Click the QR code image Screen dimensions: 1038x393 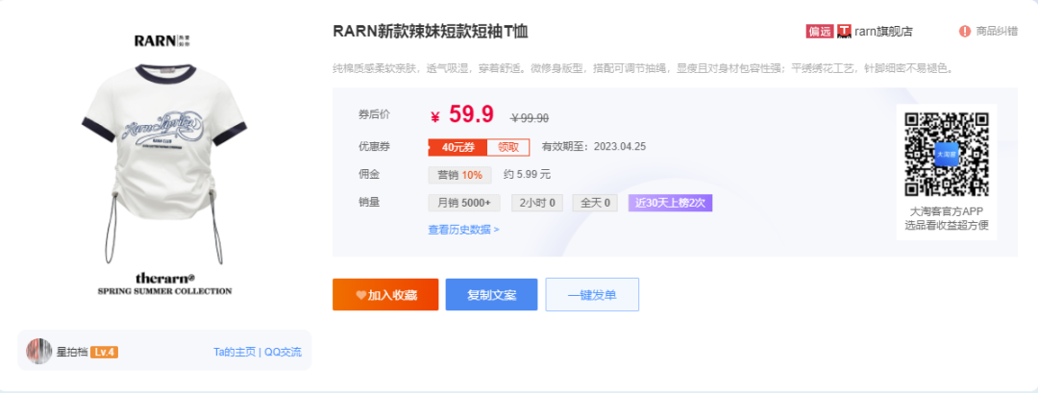tap(947, 154)
